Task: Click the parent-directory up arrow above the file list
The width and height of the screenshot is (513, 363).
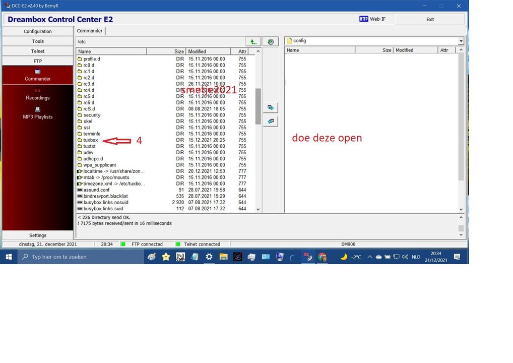Action: (x=253, y=41)
